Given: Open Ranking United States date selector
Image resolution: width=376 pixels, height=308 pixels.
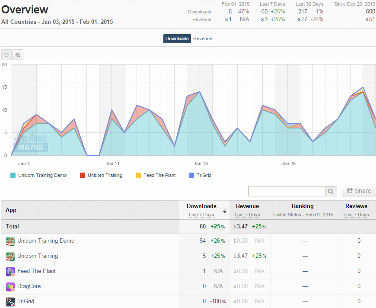Looking at the screenshot, I should point(303,215).
